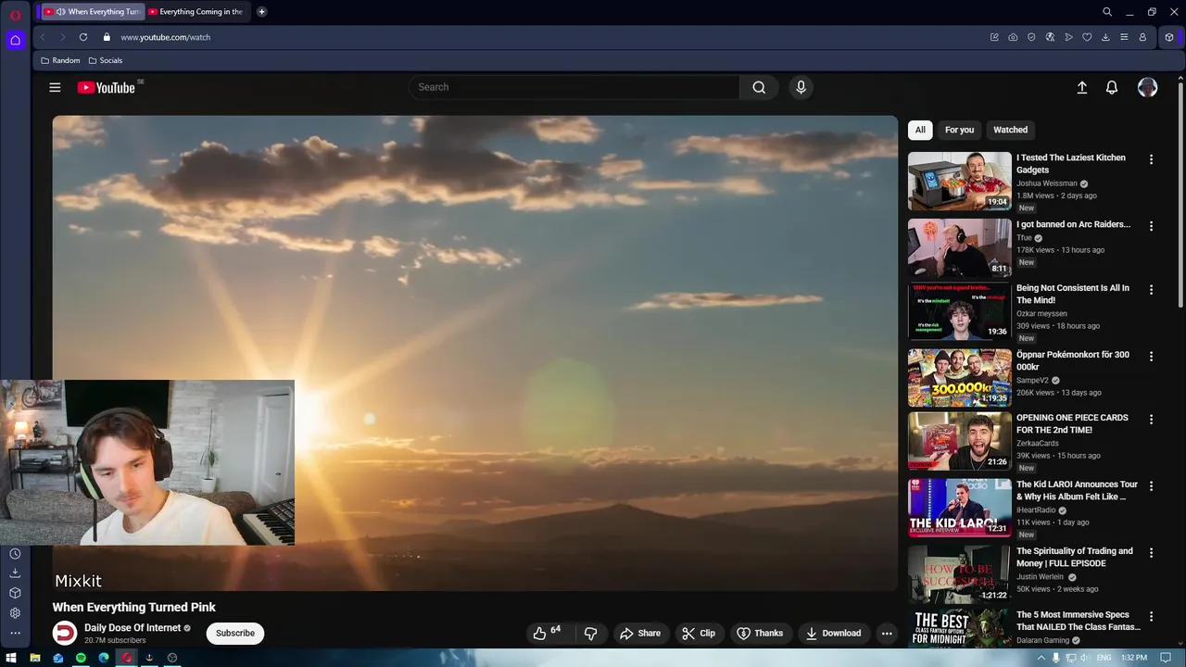Open options for 'Being Not Consistent' video
This screenshot has width=1186, height=667.
tap(1151, 289)
